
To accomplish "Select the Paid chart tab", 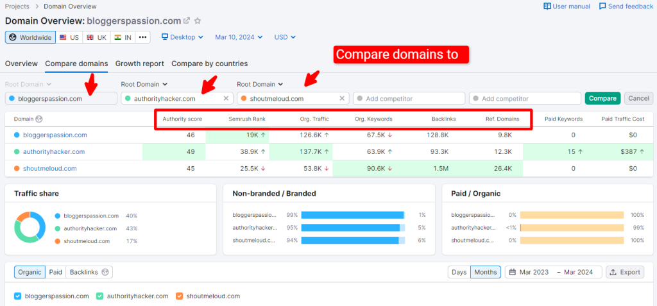I will tap(55, 272).
